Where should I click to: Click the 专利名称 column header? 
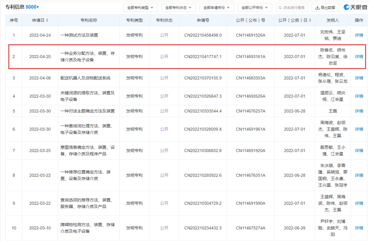(88, 21)
